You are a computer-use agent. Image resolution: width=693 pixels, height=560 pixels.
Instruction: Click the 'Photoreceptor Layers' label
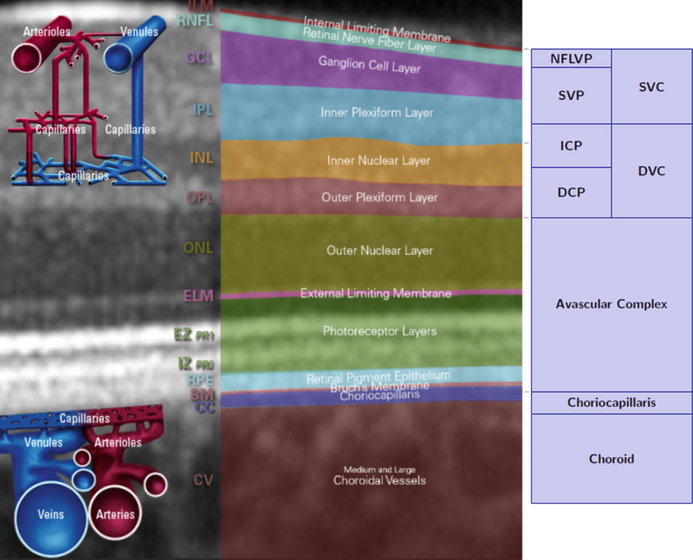click(x=379, y=331)
